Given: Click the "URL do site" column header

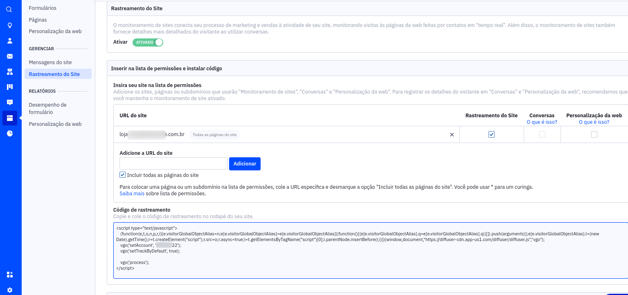Looking at the screenshot, I should tap(133, 116).
